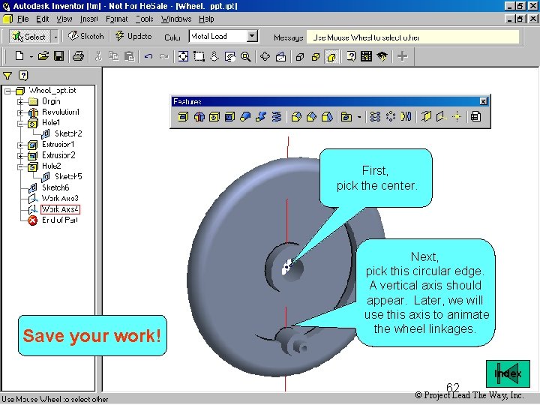This screenshot has width=540, height=405.
Task: Click the Hole feature icon
Action: point(214,117)
